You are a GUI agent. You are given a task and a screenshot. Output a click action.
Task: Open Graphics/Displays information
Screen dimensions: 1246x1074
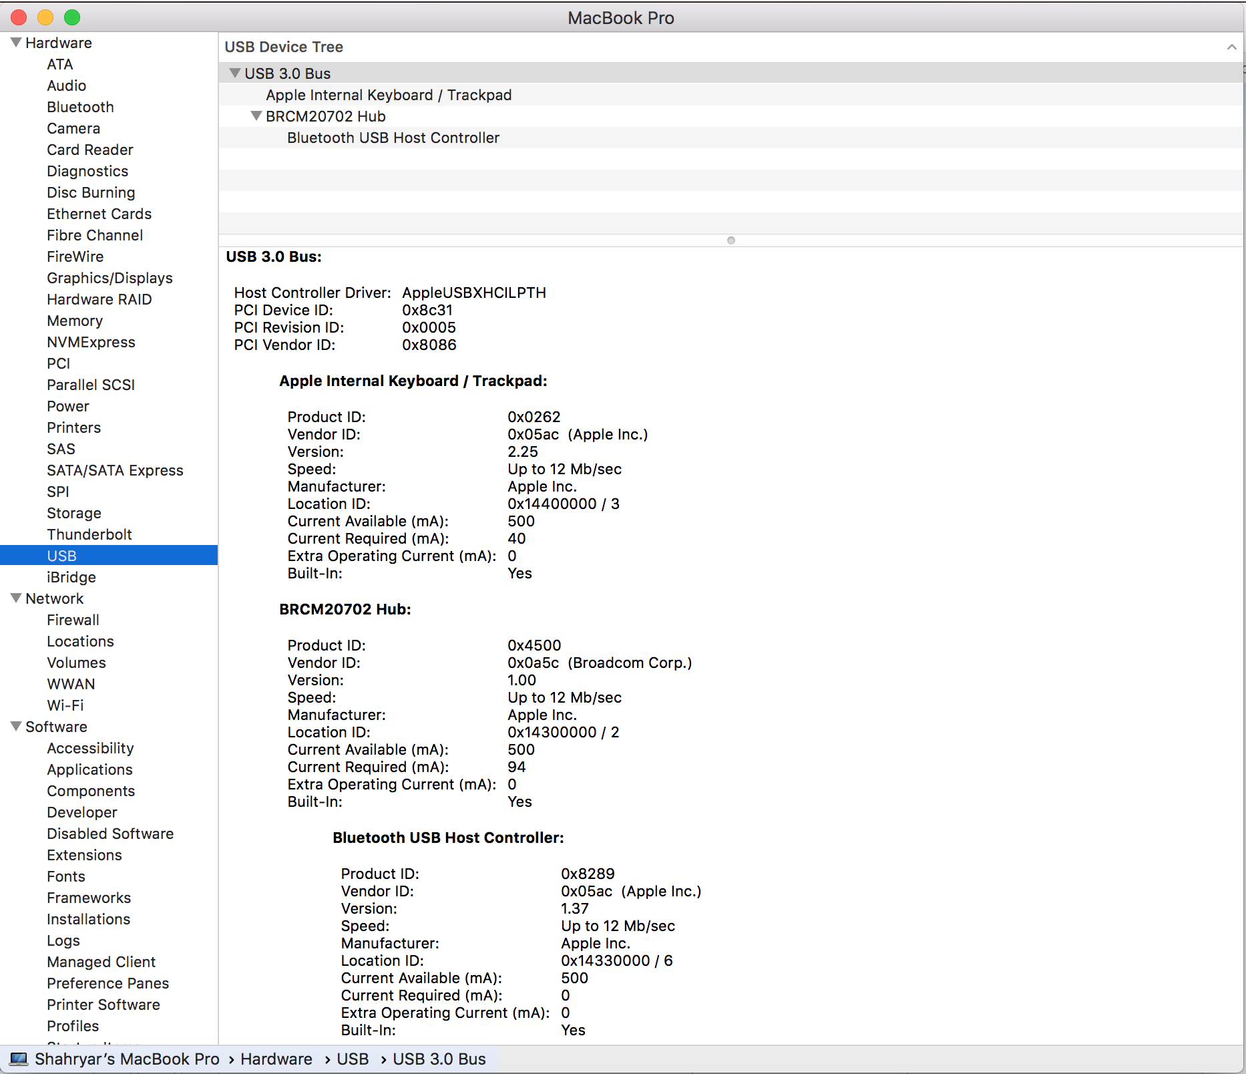(110, 278)
